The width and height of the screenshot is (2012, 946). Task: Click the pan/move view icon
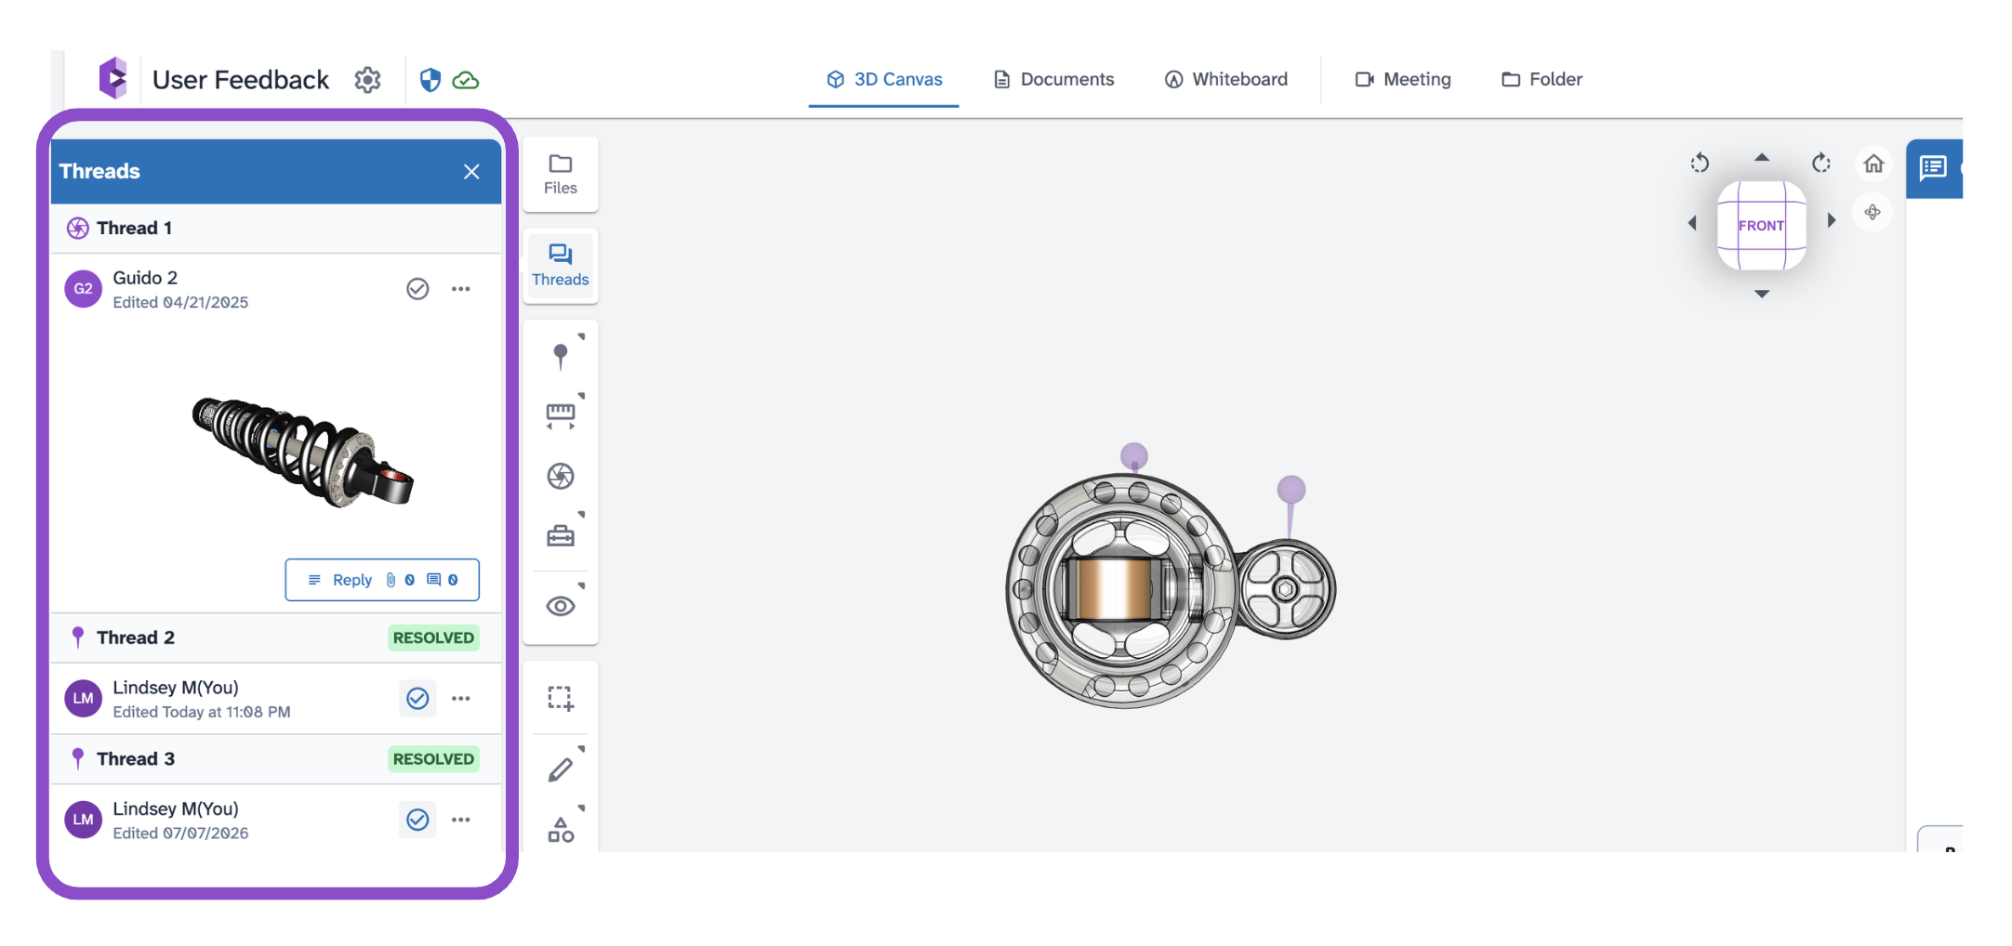[1873, 213]
